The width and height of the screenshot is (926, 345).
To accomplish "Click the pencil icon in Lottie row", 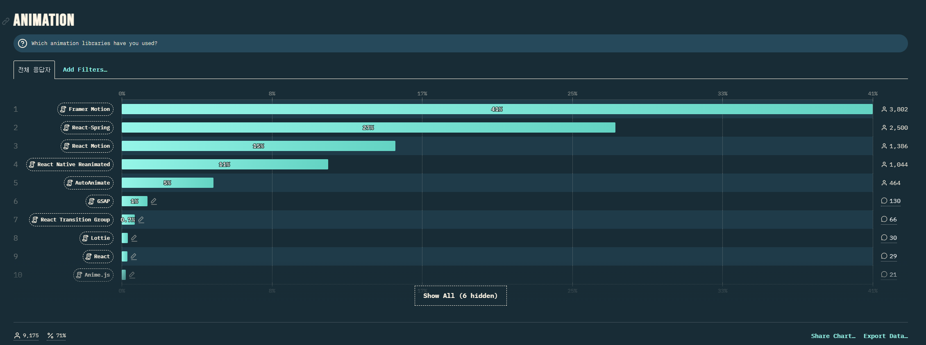I will tap(134, 238).
